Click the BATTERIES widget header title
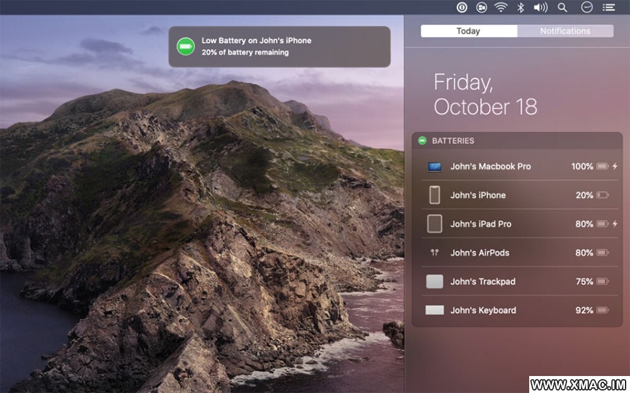This screenshot has height=393, width=630. tap(453, 141)
